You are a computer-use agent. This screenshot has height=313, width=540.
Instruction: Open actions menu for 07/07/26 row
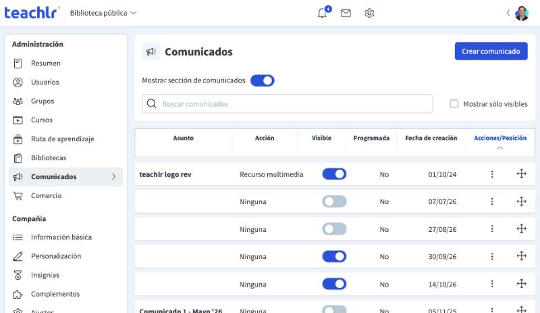pos(492,201)
